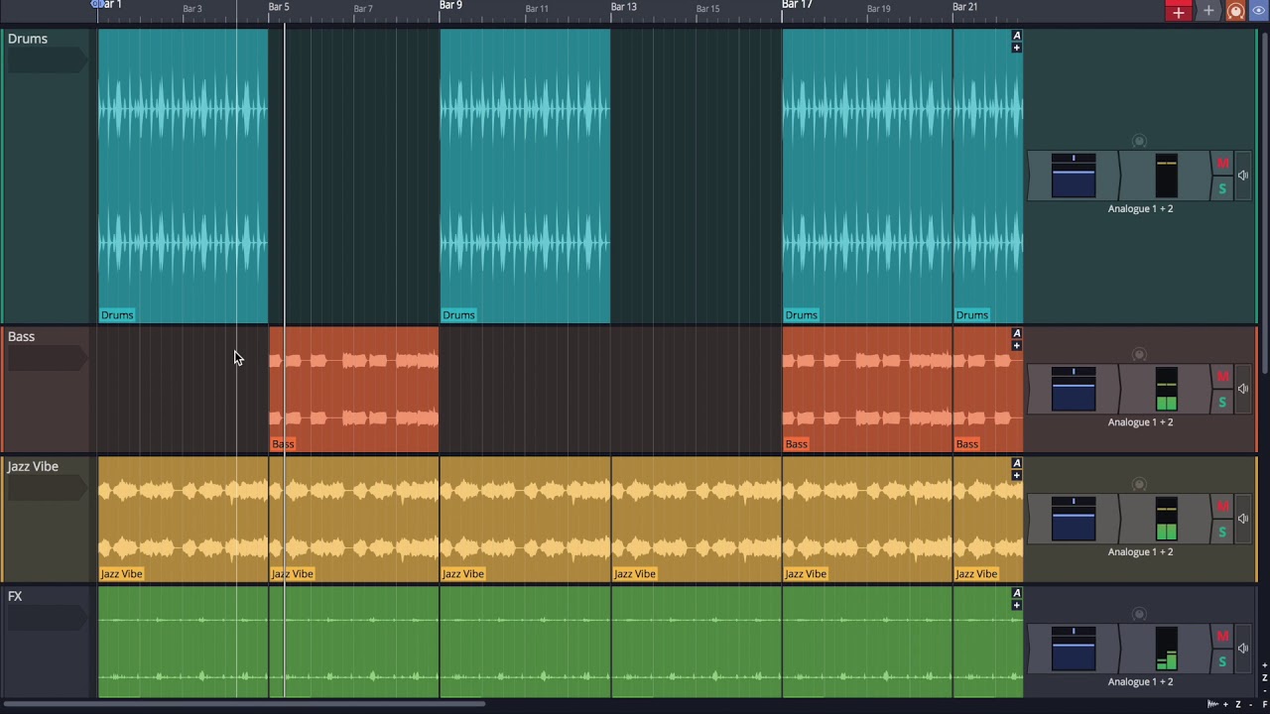Mute the Bass track
The image size is (1270, 714).
(x=1222, y=377)
